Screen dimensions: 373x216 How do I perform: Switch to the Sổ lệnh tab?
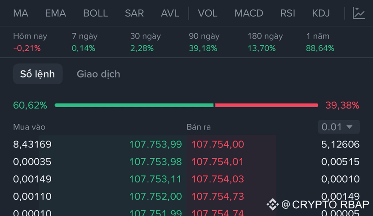(37, 74)
